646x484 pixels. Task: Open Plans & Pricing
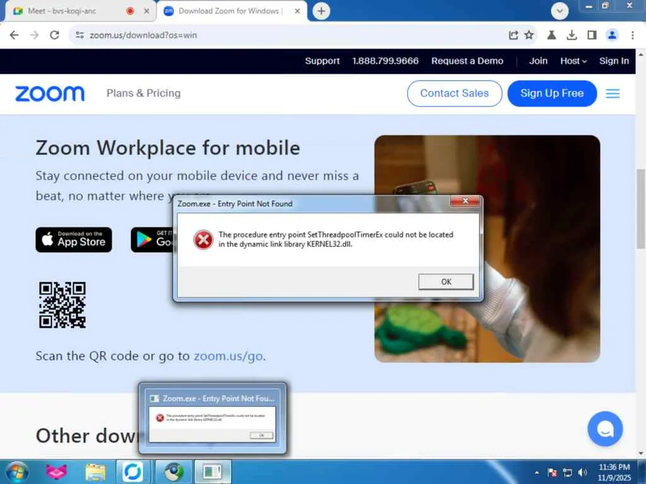(143, 93)
